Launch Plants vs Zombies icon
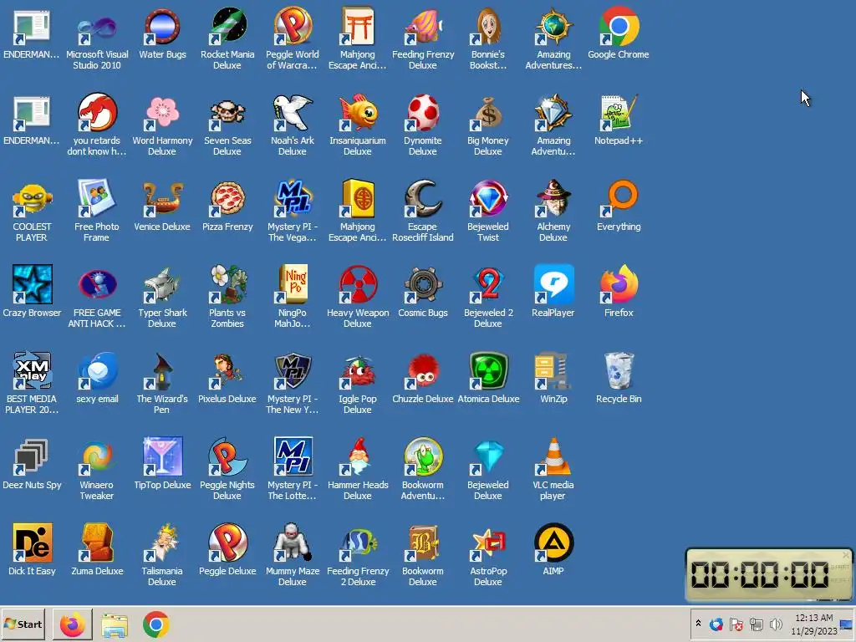The image size is (856, 642). [227, 285]
